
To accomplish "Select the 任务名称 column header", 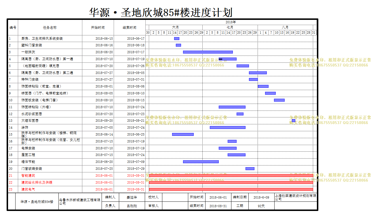I will click(50, 28).
